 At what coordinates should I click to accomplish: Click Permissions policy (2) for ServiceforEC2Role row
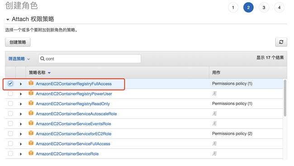232,134
